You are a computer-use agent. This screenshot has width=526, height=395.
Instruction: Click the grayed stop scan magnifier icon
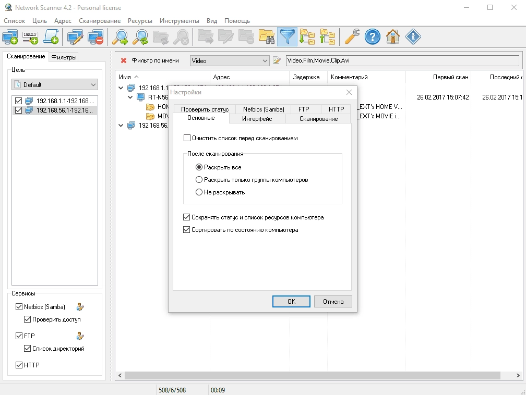pyautogui.click(x=181, y=37)
